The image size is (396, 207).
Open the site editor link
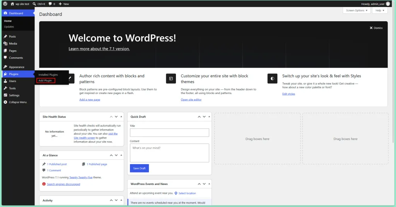pyautogui.click(x=191, y=99)
